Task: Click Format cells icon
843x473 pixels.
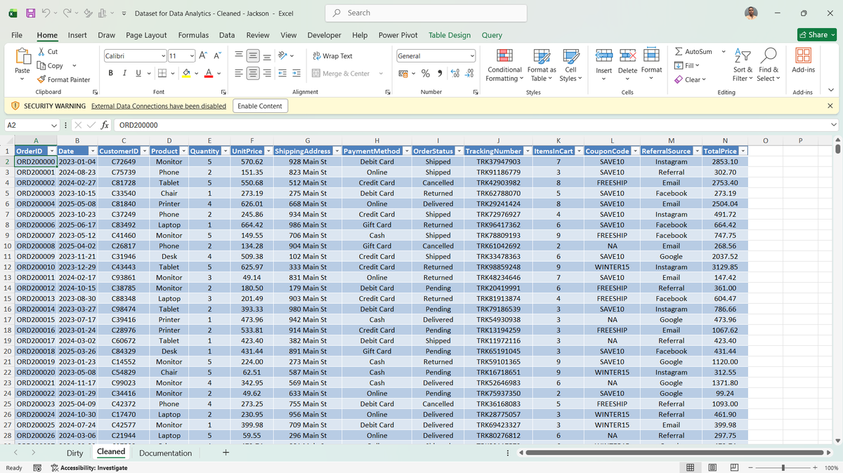Action: (x=651, y=56)
